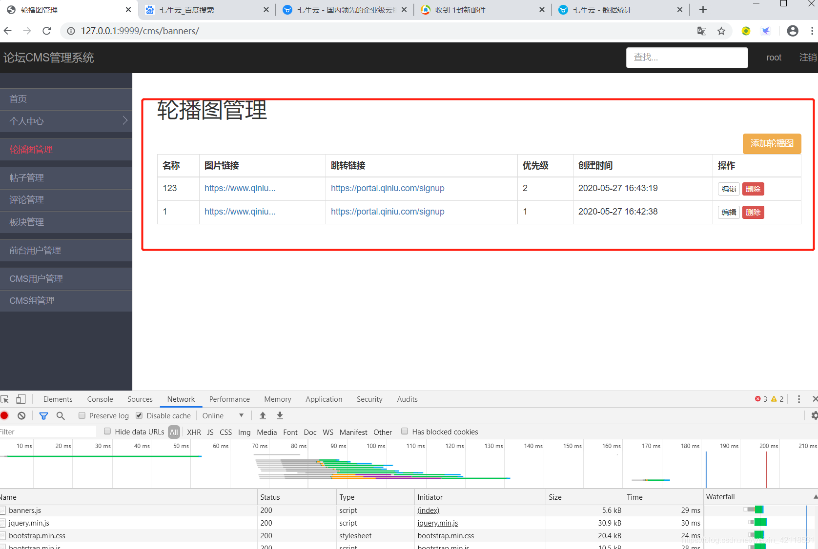Click the 添加轮播图 button
Viewport: 818px width, 549px height.
click(772, 143)
